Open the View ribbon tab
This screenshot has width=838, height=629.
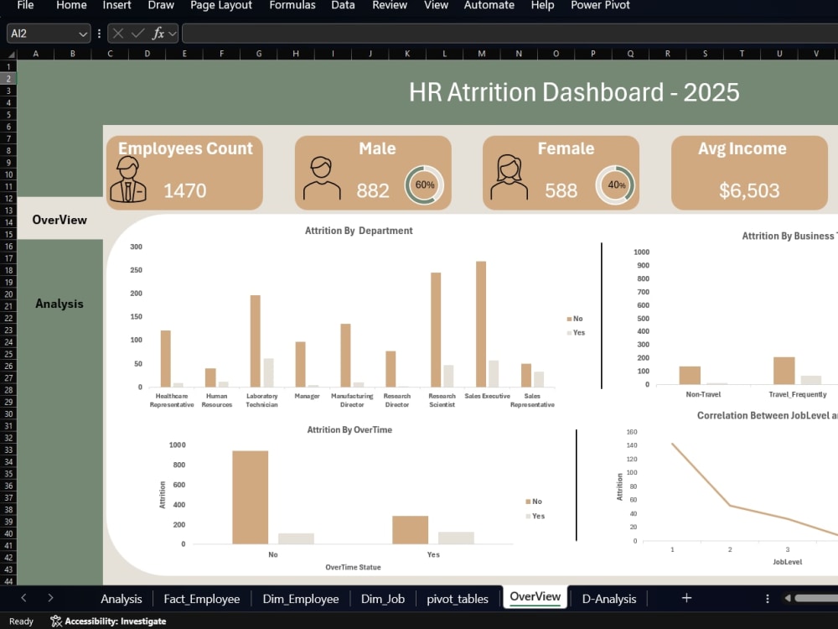click(x=436, y=5)
